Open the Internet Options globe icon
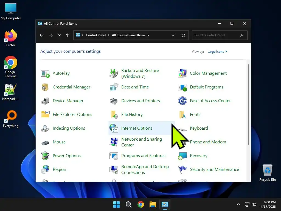Image resolution: width=281 pixels, height=211 pixels. click(114, 128)
